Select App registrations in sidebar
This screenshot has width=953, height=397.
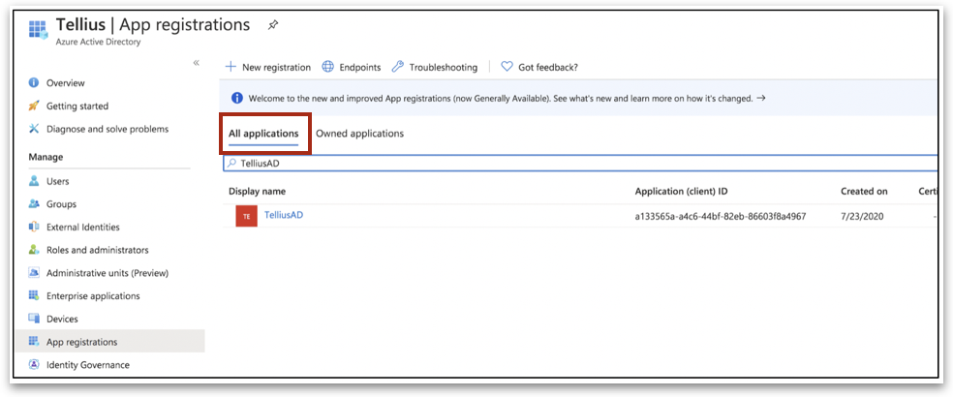(110, 342)
